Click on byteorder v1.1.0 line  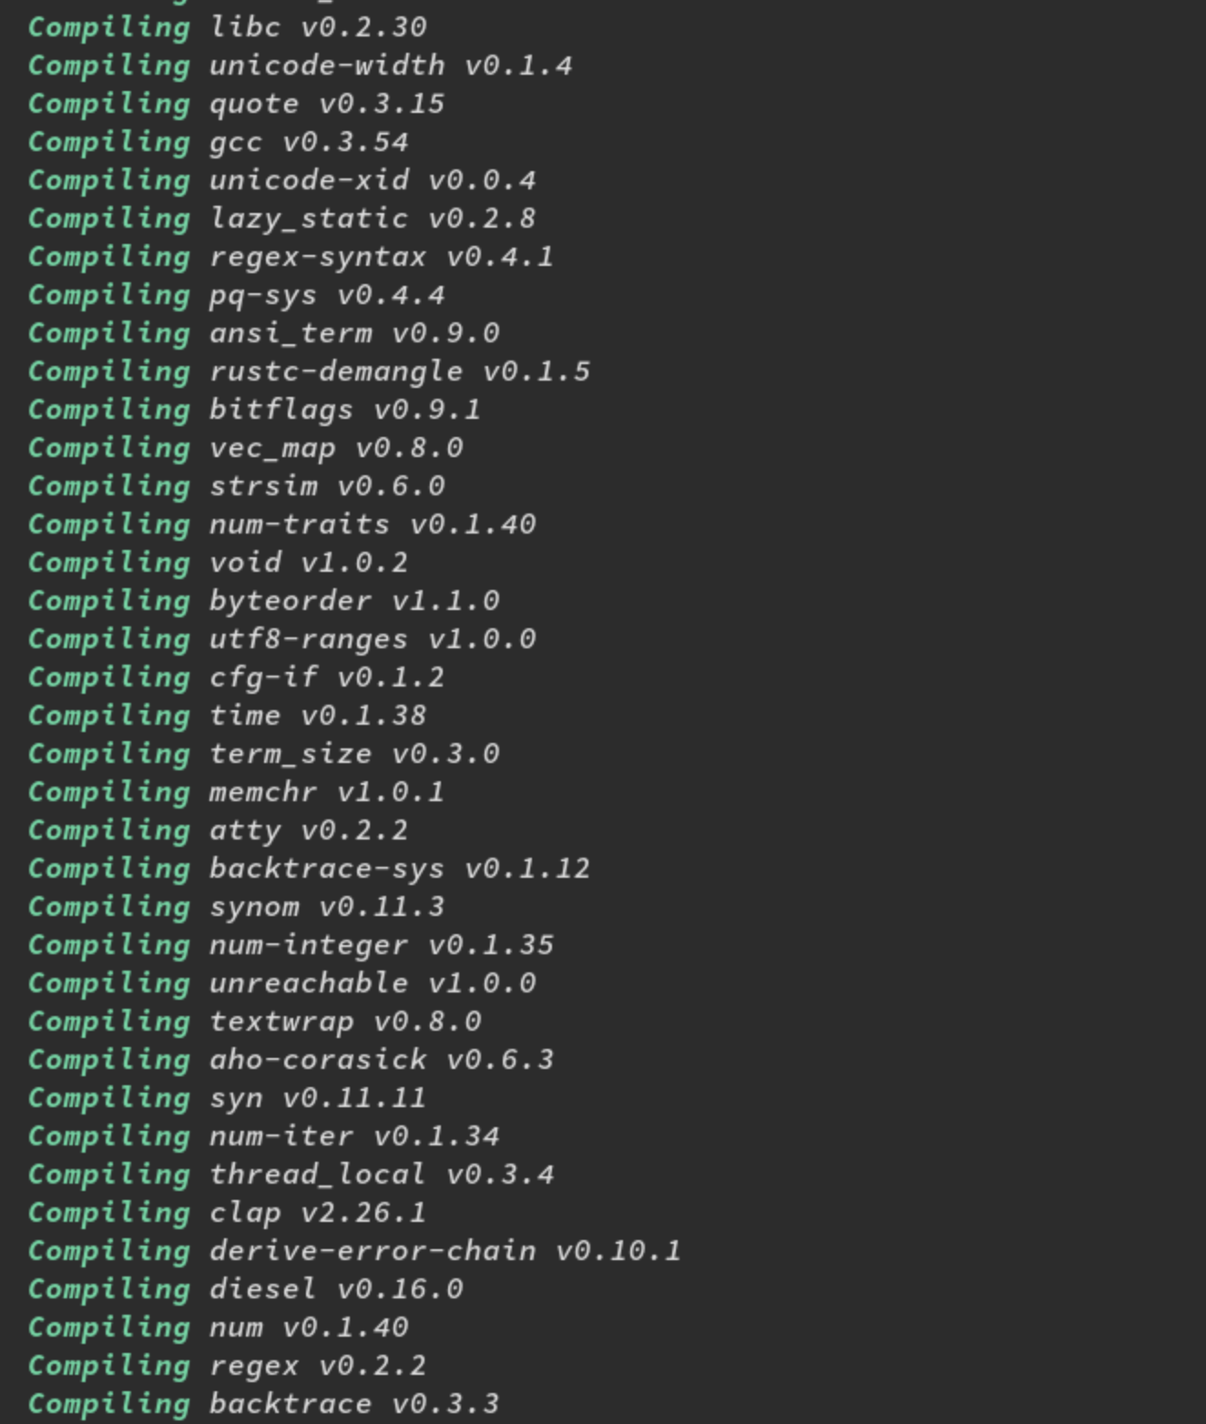pos(263,600)
